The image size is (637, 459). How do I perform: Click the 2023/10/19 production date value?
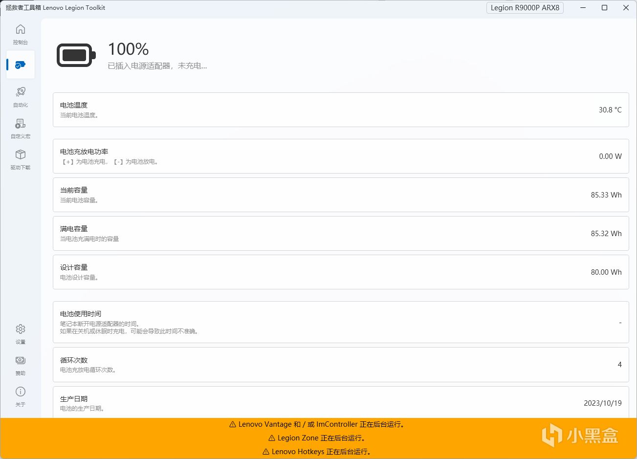click(603, 403)
